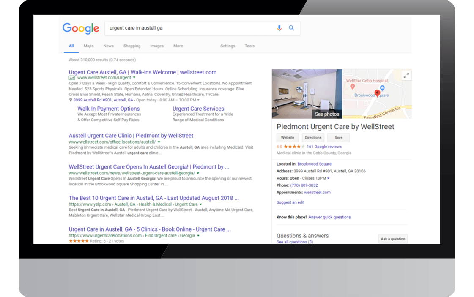The image size is (474, 297).
Task: Open the More search menu
Action: (178, 46)
